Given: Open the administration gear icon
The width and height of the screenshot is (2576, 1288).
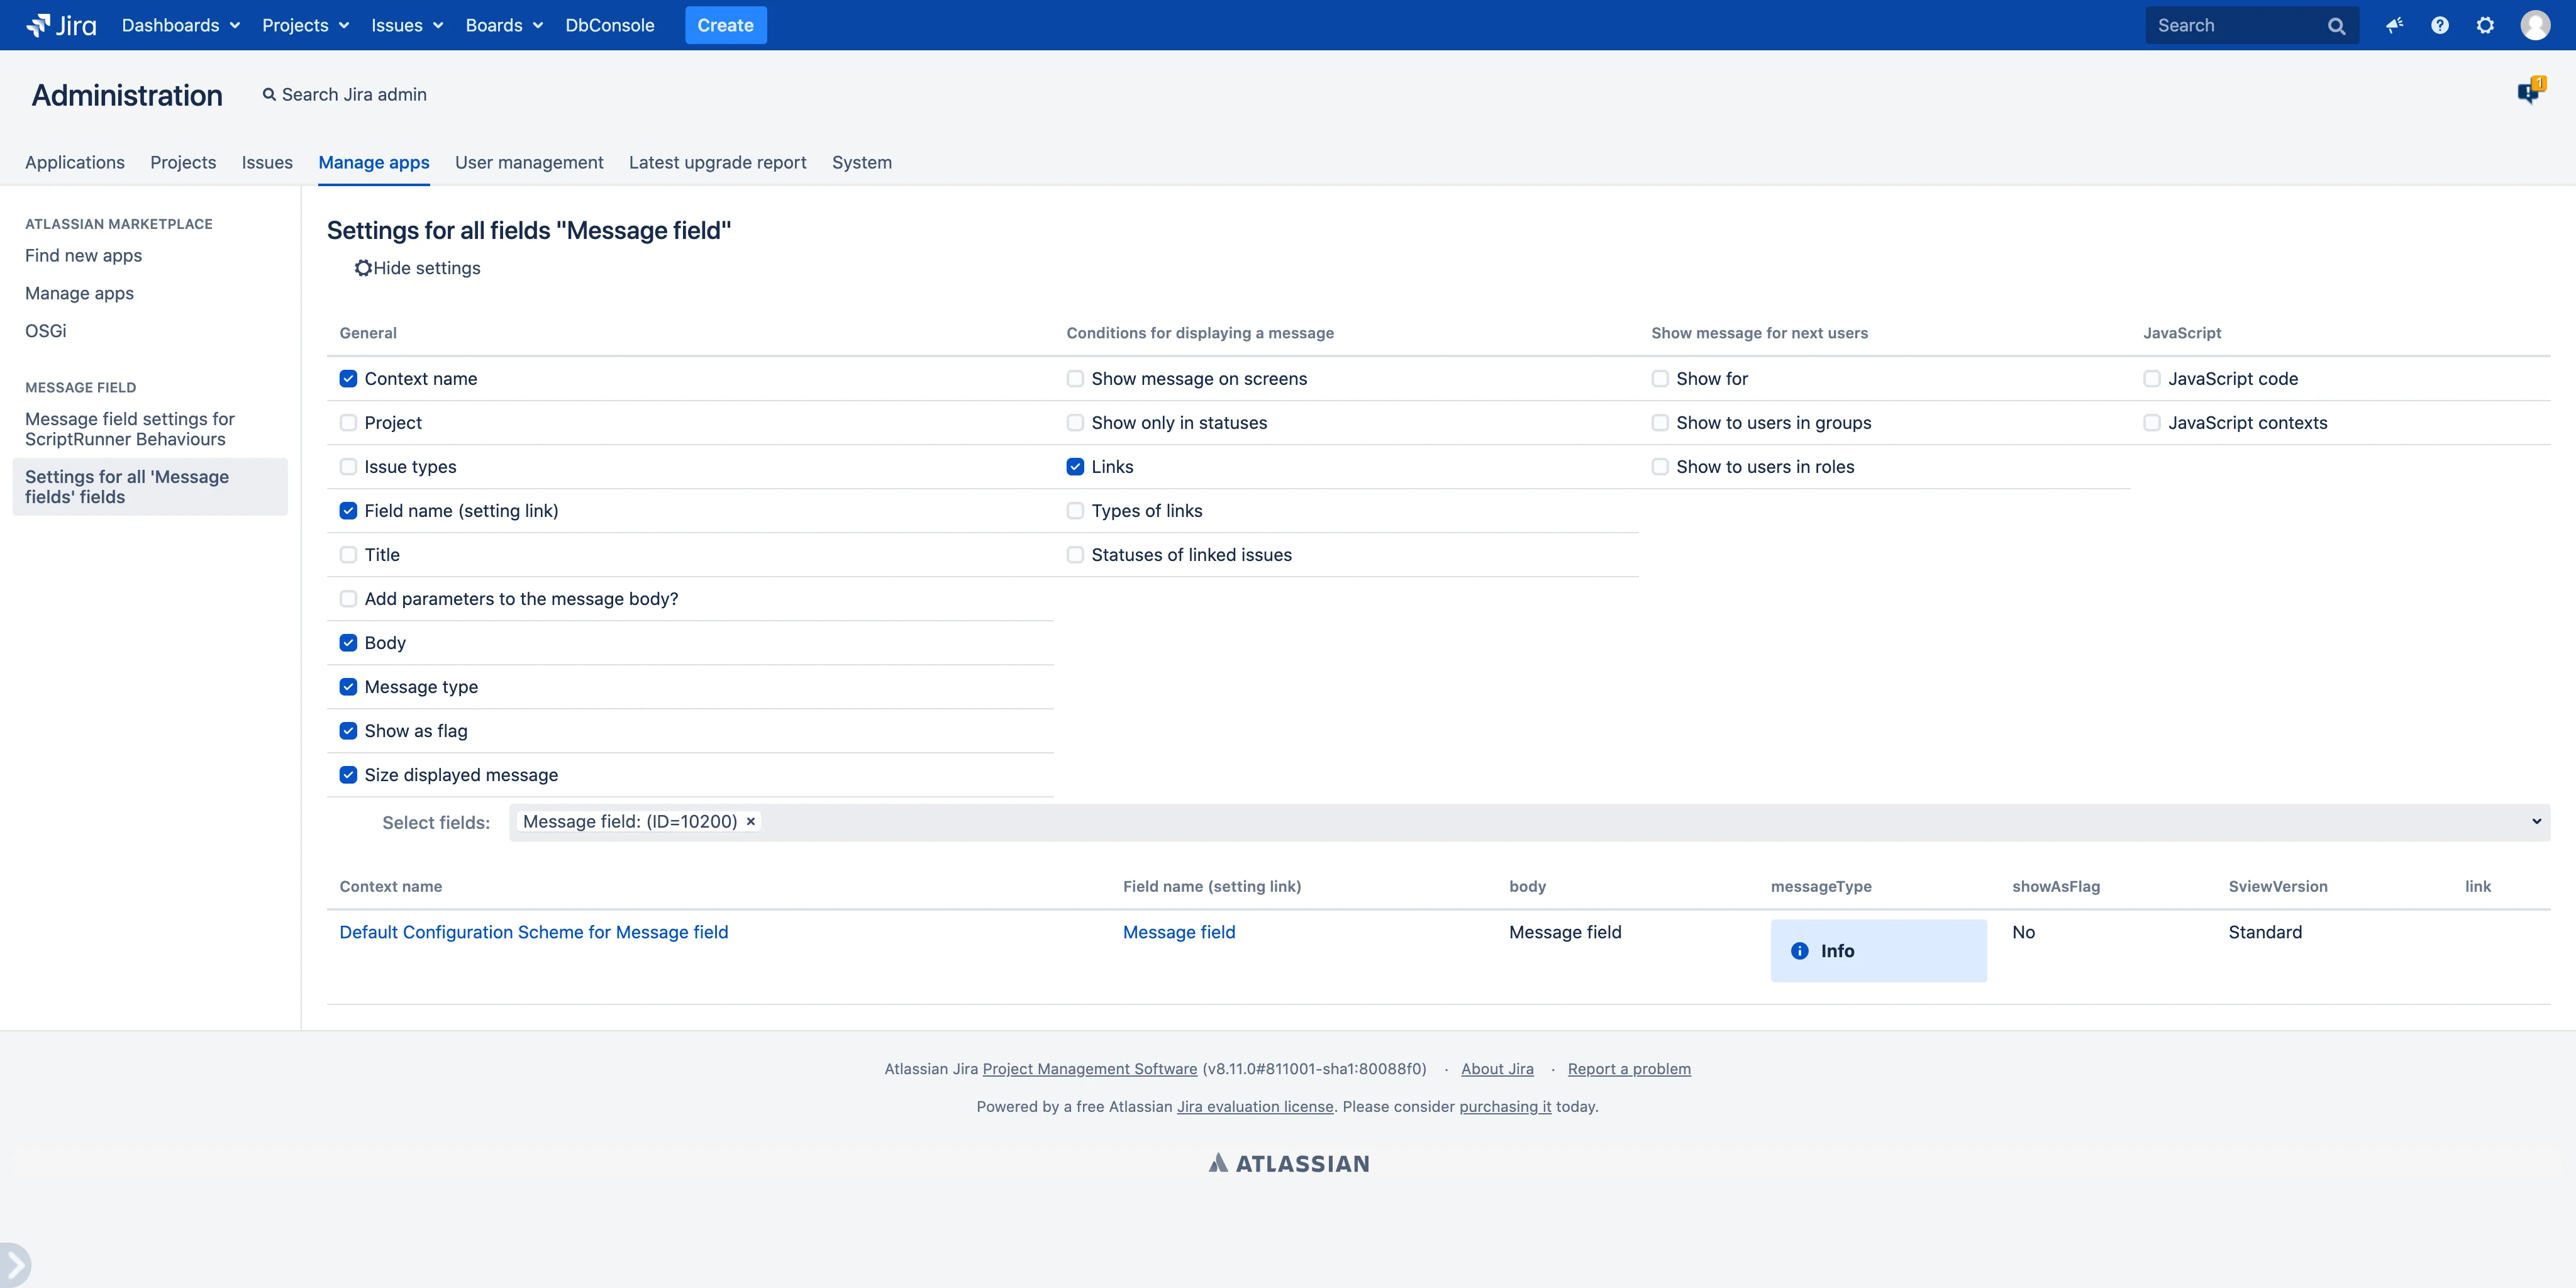Looking at the screenshot, I should (x=2486, y=25).
